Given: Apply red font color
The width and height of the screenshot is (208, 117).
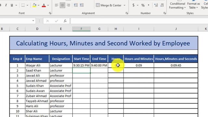Looking at the screenshot, I should click(x=44, y=5).
